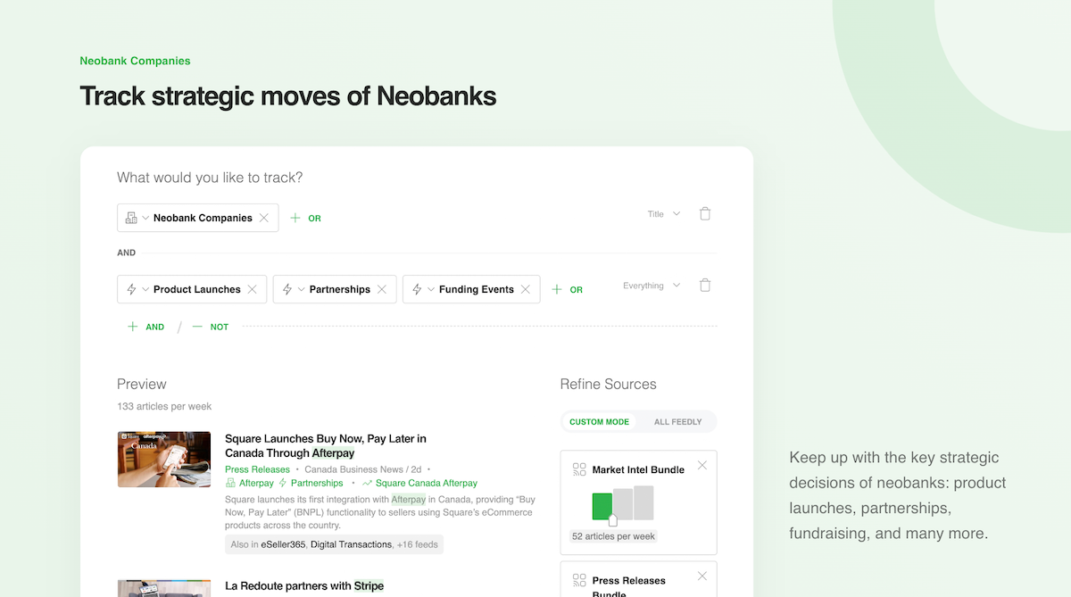Open the Square Afterpay article thumbnail
1071x597 pixels.
(164, 460)
